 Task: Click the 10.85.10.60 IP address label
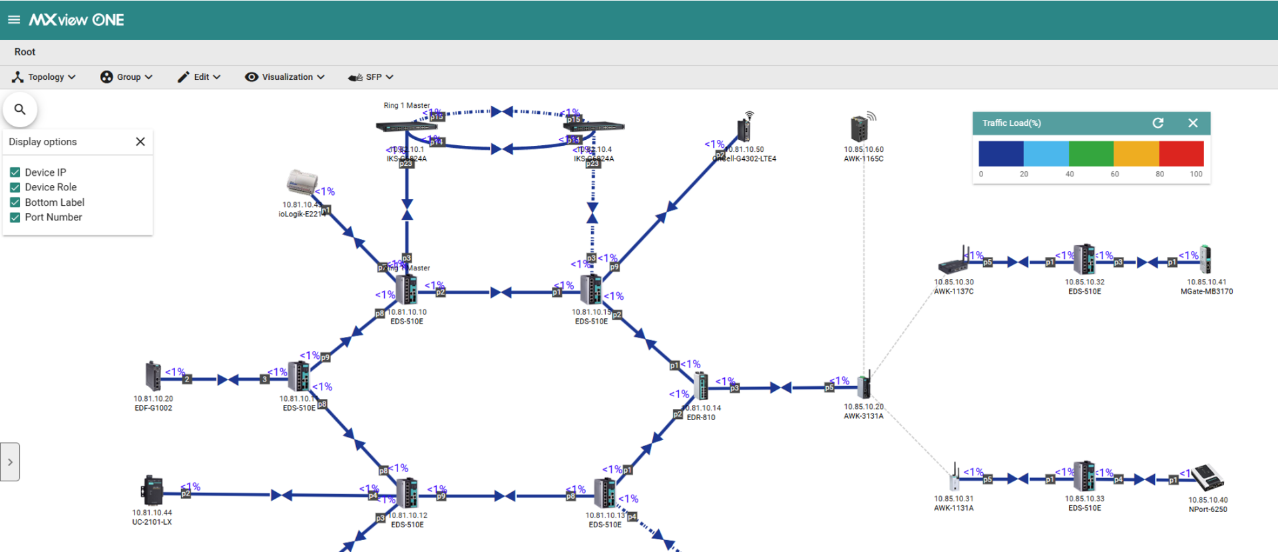[864, 150]
